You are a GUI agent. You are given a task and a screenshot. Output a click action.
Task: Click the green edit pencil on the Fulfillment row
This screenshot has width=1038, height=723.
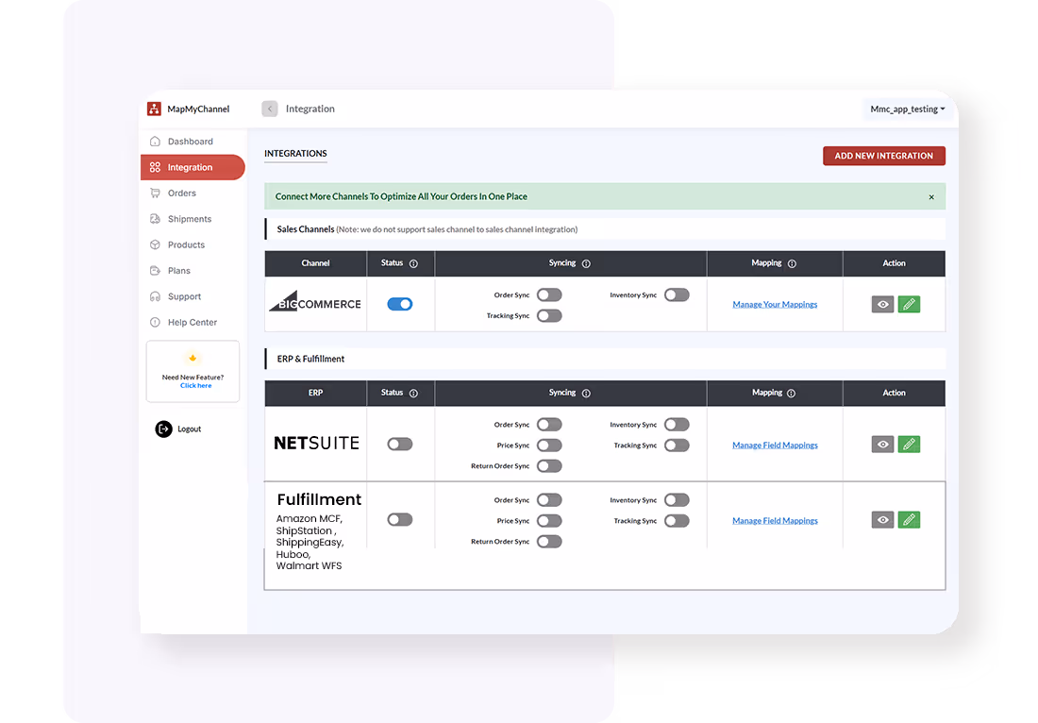[x=909, y=519]
